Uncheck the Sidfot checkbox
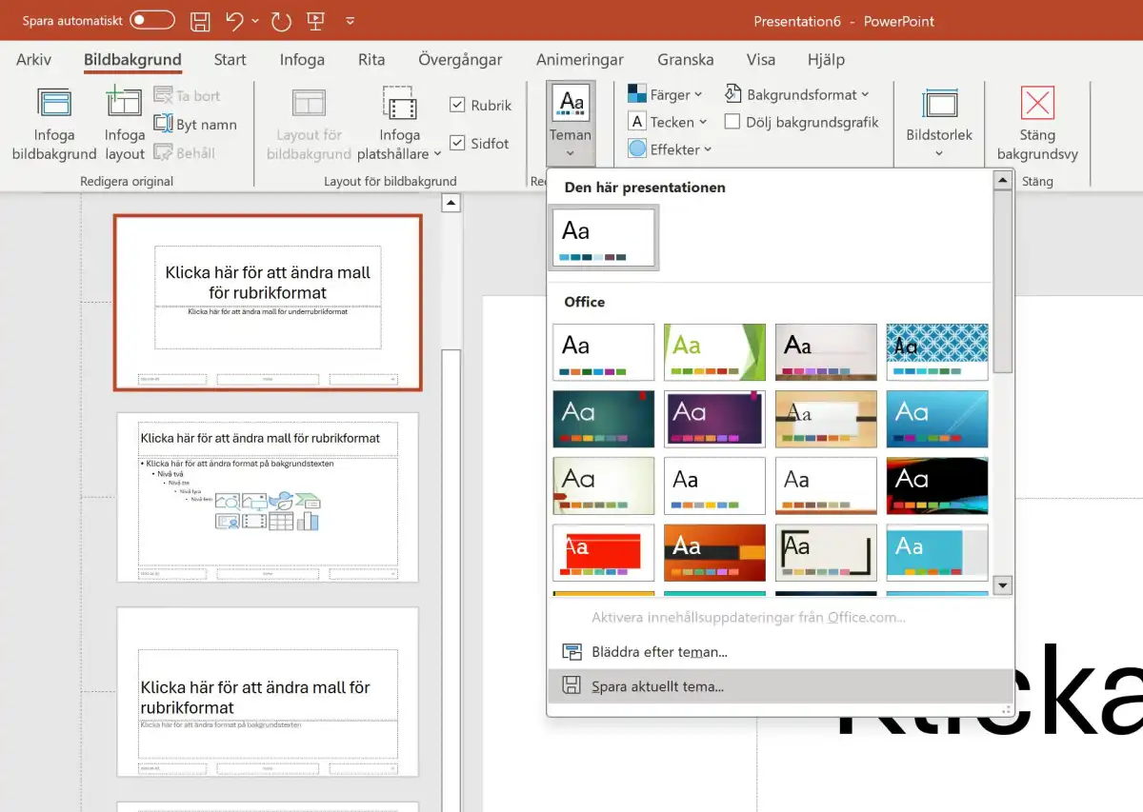Image resolution: width=1143 pixels, height=812 pixels. 457,144
